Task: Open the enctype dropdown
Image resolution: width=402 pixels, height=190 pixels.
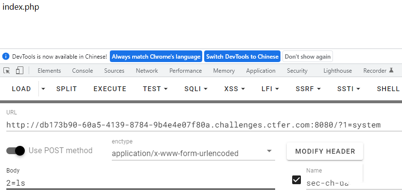Action: [193, 153]
